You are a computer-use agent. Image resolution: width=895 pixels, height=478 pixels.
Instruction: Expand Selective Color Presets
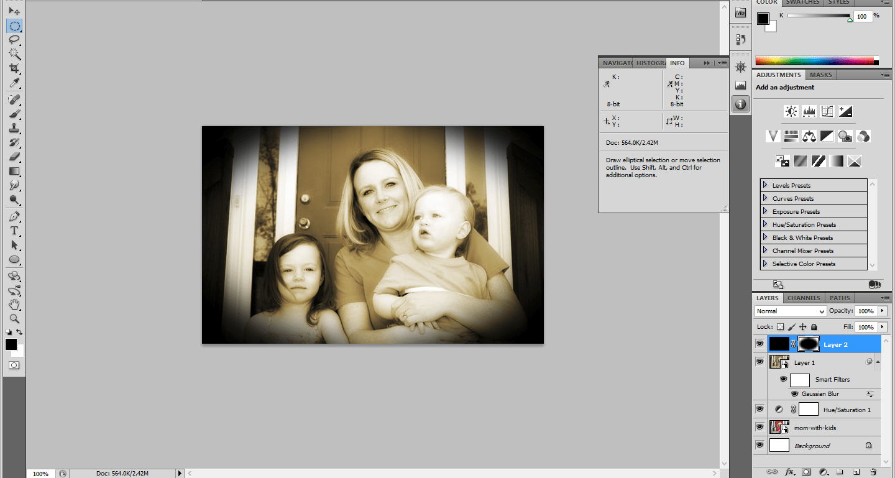click(x=765, y=264)
